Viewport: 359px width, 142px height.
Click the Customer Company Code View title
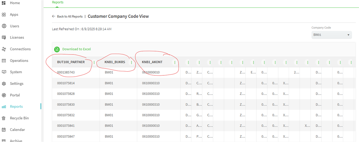tap(118, 16)
